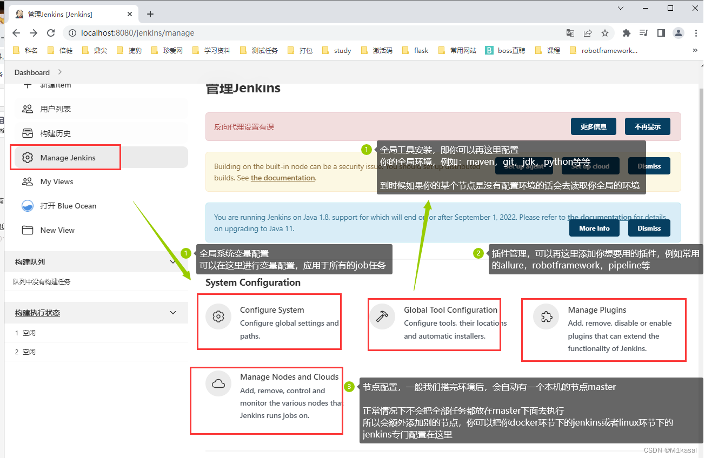Click the Manage Plugins puzzle icon
This screenshot has height=458, width=705.
point(546,316)
